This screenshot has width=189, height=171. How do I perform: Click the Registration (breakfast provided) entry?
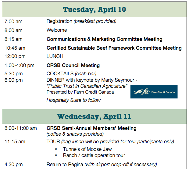(x=81, y=21)
